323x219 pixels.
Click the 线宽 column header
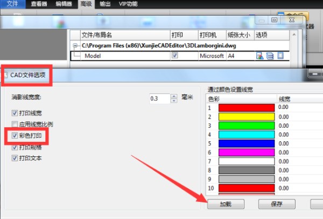(300, 99)
